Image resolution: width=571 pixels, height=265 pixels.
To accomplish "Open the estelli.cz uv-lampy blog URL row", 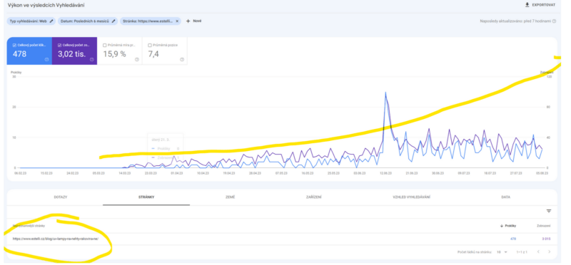I will click(x=56, y=239).
